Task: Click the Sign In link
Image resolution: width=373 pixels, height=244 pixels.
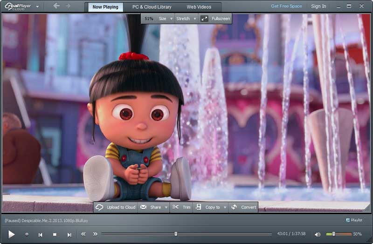Action: (x=318, y=6)
